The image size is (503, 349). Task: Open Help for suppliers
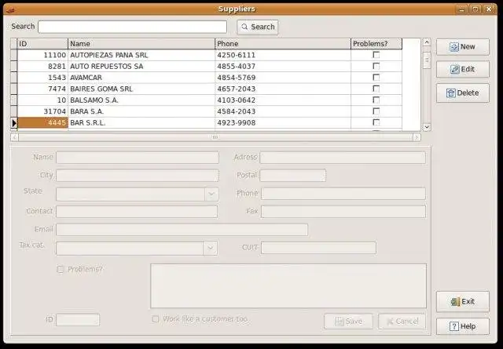click(463, 326)
